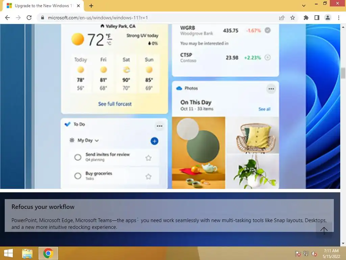Open the Chrome extensions puzzle icon
Screen dimensions: 346x260
click(x=306, y=18)
